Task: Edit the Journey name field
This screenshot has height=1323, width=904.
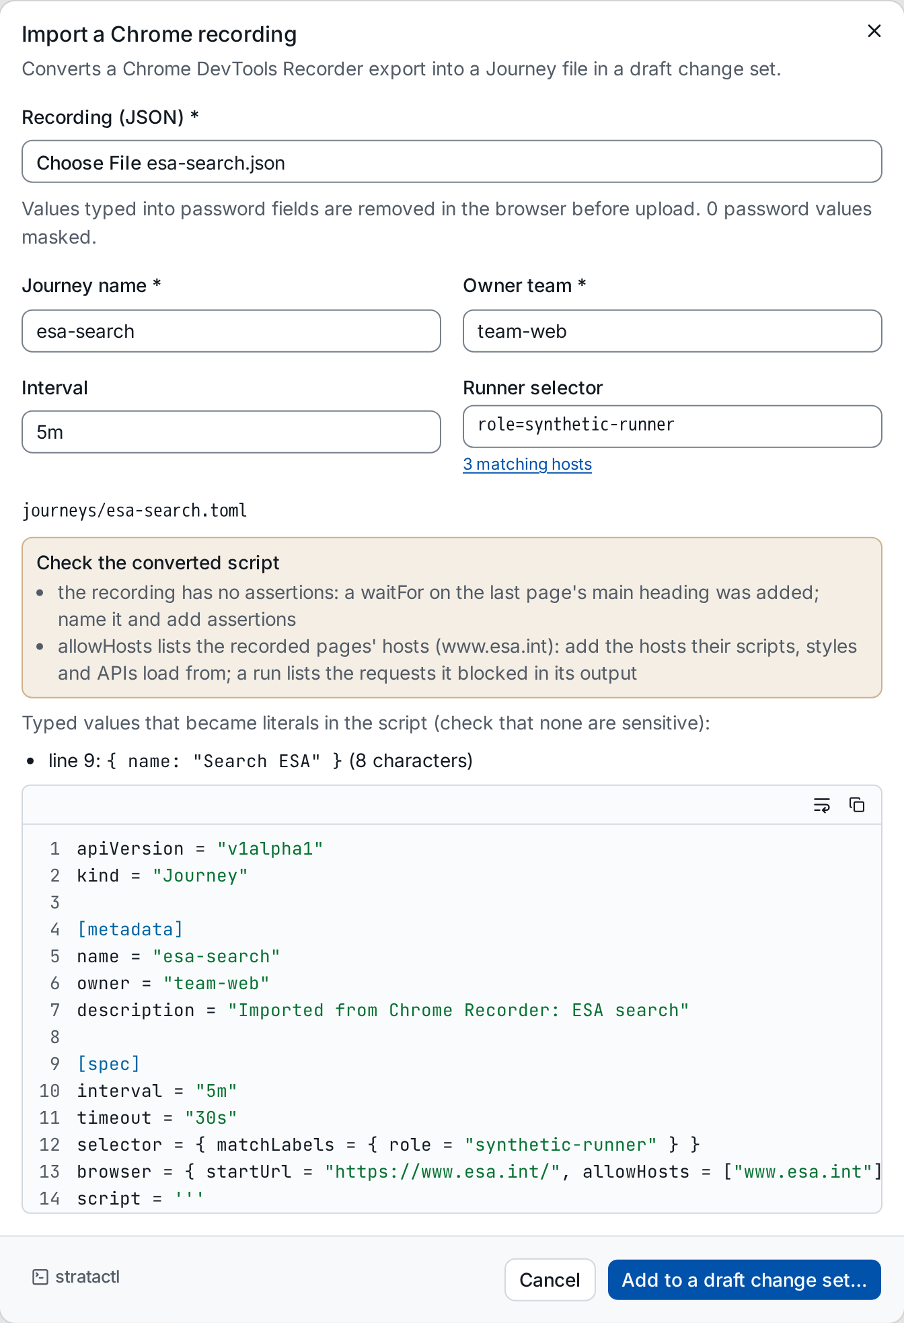Action: 231,331
